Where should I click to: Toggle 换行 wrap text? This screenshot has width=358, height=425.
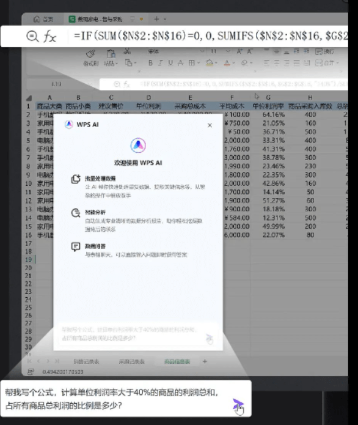point(324,51)
